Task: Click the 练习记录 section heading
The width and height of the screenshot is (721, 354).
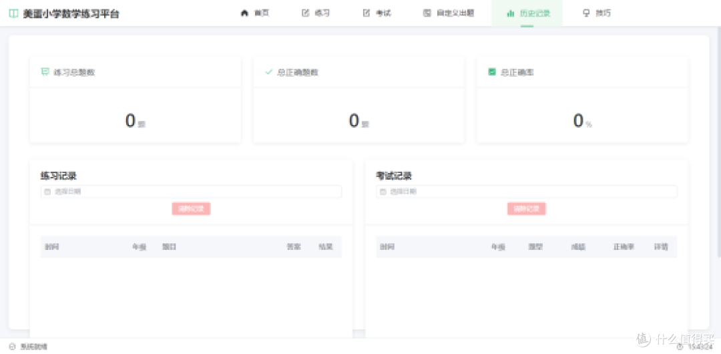Action: [58, 176]
